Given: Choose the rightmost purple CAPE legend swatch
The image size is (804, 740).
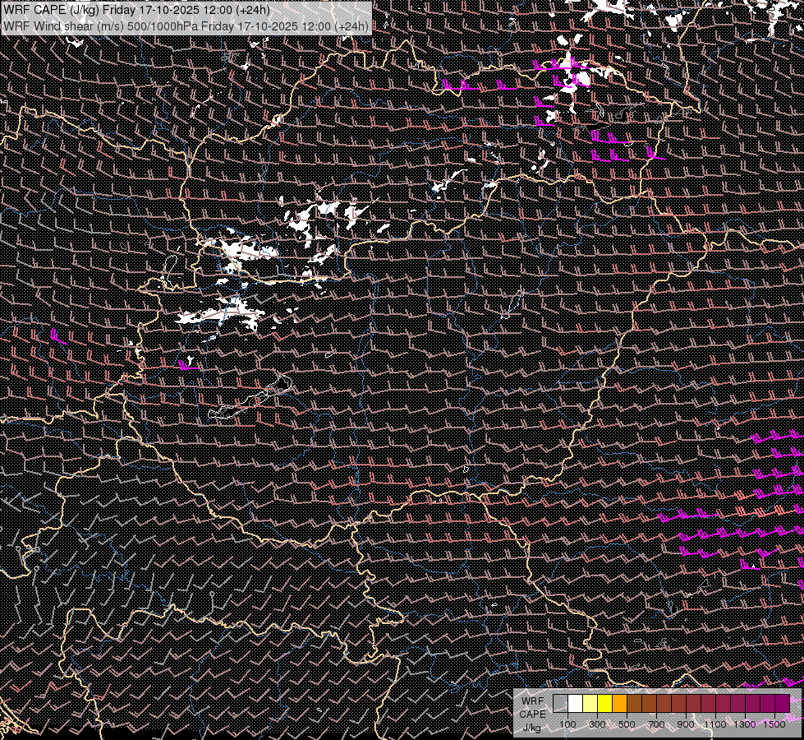Looking at the screenshot, I should (x=782, y=703).
